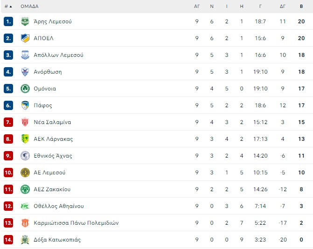Click the ΑΕΚ Λάρνακας yellow-green crest
This screenshot has width=313, height=249.
click(x=25, y=139)
